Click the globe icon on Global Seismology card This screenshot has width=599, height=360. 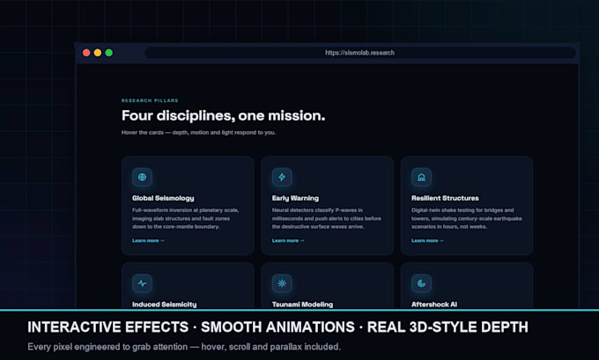142,177
